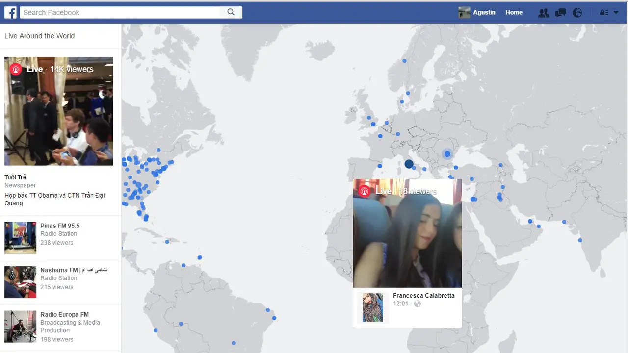628x353 pixels.
Task: Click the Live Around the World heading
Action: coord(40,36)
